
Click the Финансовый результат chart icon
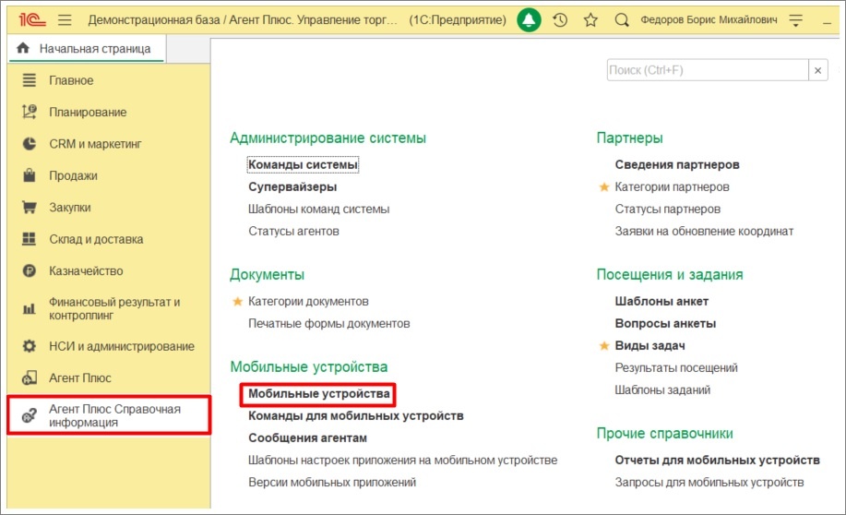point(30,309)
